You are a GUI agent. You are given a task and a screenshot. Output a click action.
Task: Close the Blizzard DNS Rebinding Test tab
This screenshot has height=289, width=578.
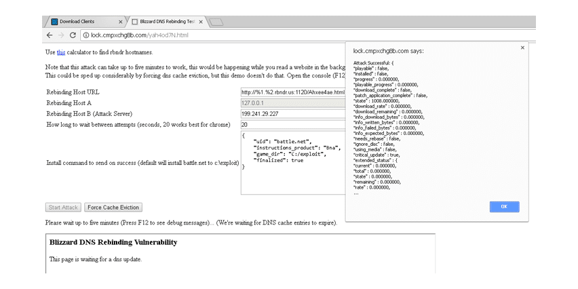201,22
